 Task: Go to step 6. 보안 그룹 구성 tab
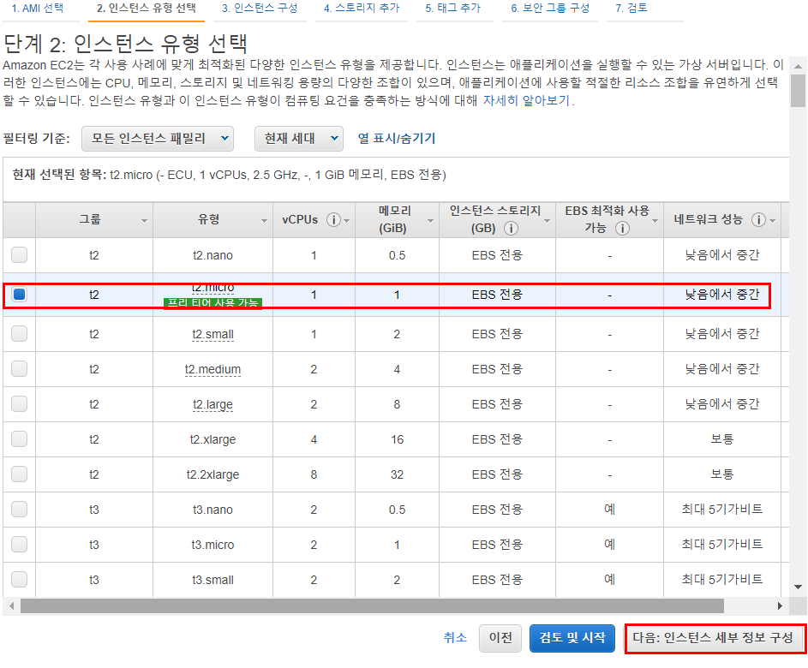(x=550, y=9)
